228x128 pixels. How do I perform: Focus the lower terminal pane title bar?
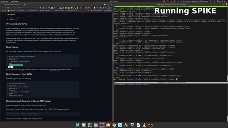[171, 83]
